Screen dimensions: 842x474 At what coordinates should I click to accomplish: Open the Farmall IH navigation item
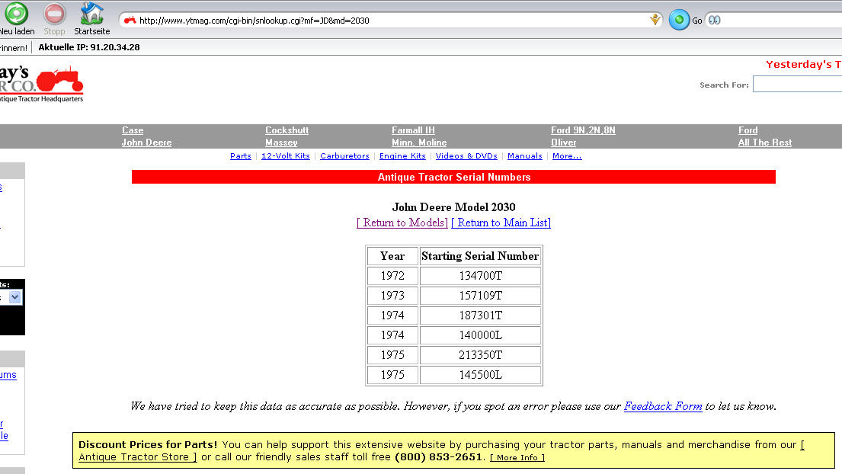(x=413, y=130)
